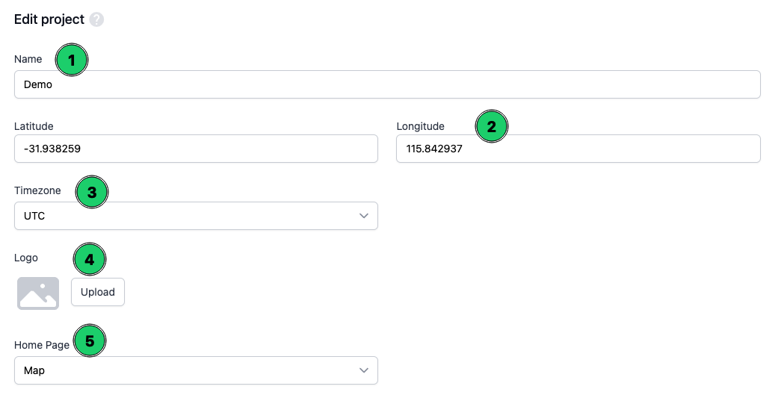Image resolution: width=781 pixels, height=398 pixels.
Task: Click the Latitude label text
Action: pos(34,126)
